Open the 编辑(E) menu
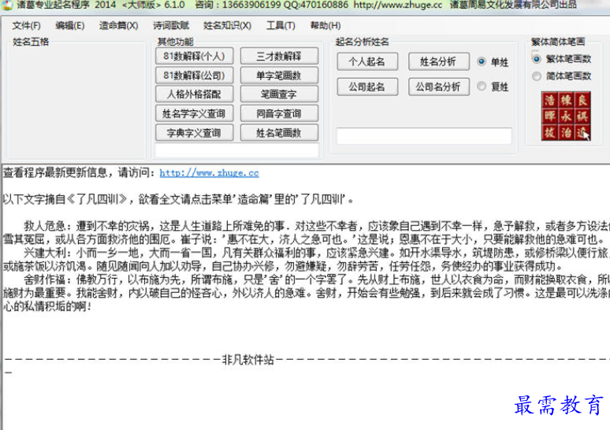 [69, 26]
